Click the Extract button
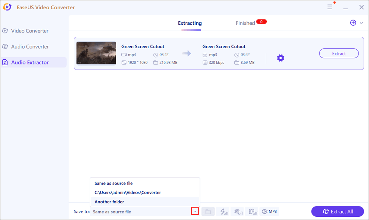The image size is (369, 220). 339,53
